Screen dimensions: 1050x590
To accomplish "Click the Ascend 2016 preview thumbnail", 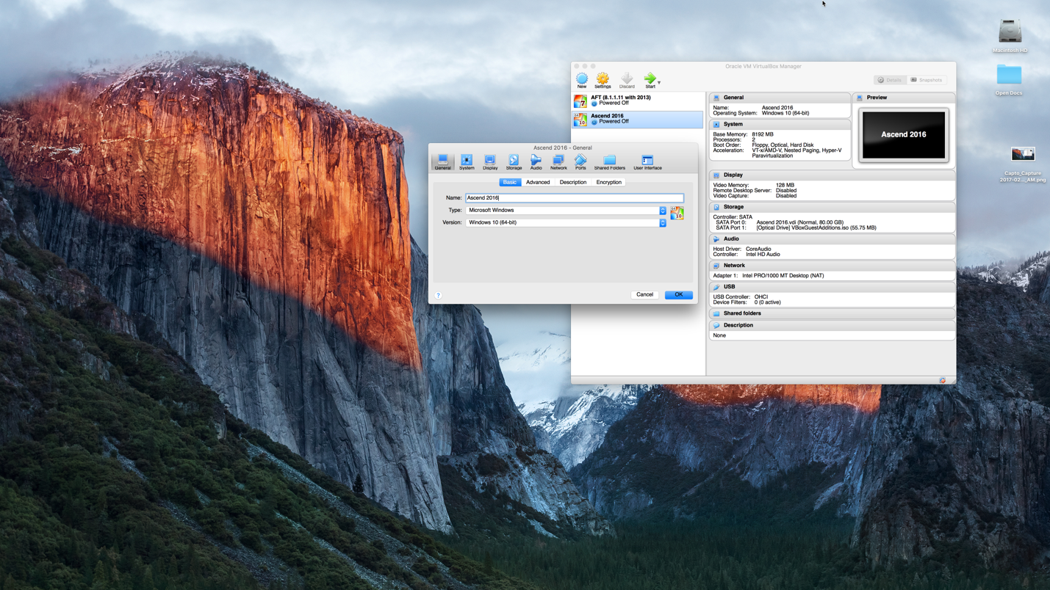I will 904,135.
